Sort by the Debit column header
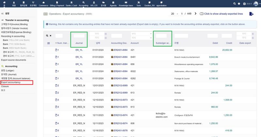Viewport: 261px width, 137px height. 215,43
